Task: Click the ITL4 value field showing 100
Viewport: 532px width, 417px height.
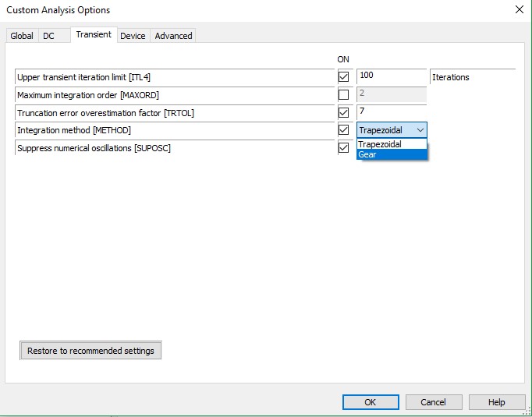Action: pyautogui.click(x=392, y=76)
